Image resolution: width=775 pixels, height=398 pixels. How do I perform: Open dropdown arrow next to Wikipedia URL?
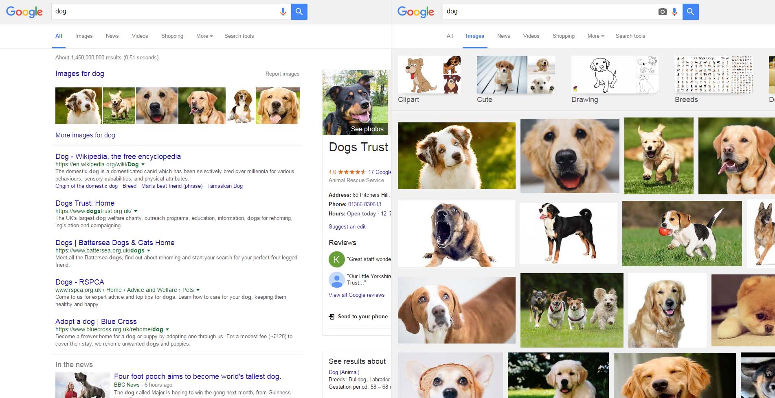click(143, 165)
